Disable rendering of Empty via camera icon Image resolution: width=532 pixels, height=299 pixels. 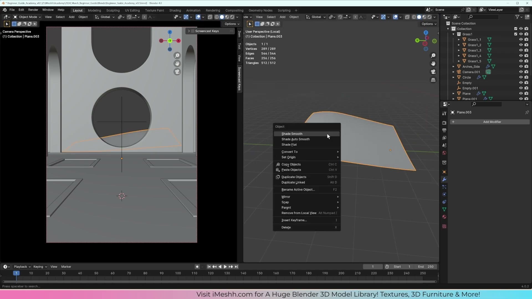point(526,83)
